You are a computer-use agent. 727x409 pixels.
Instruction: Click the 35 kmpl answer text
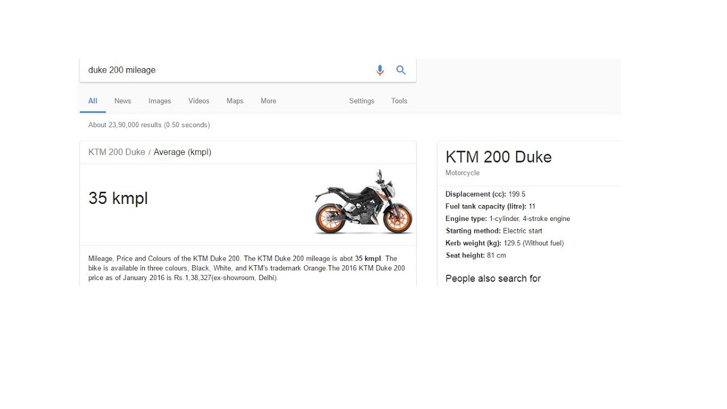(118, 198)
